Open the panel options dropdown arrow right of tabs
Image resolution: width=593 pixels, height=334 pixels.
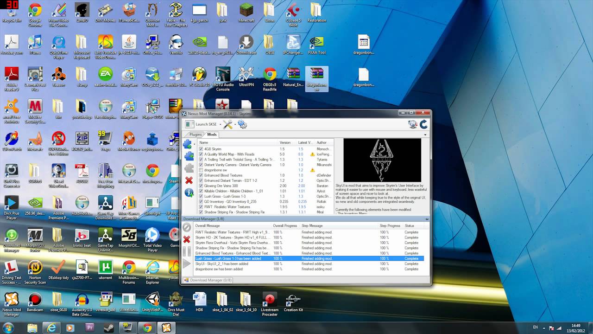425,135
